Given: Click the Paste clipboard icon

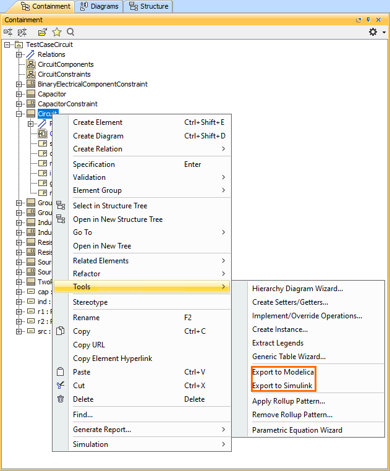Looking at the screenshot, I should coord(61,371).
